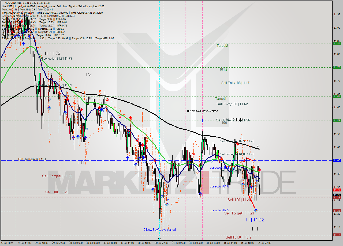Click the blue 'correction 87.5' label
This screenshot has height=246, width=343.
219,210
